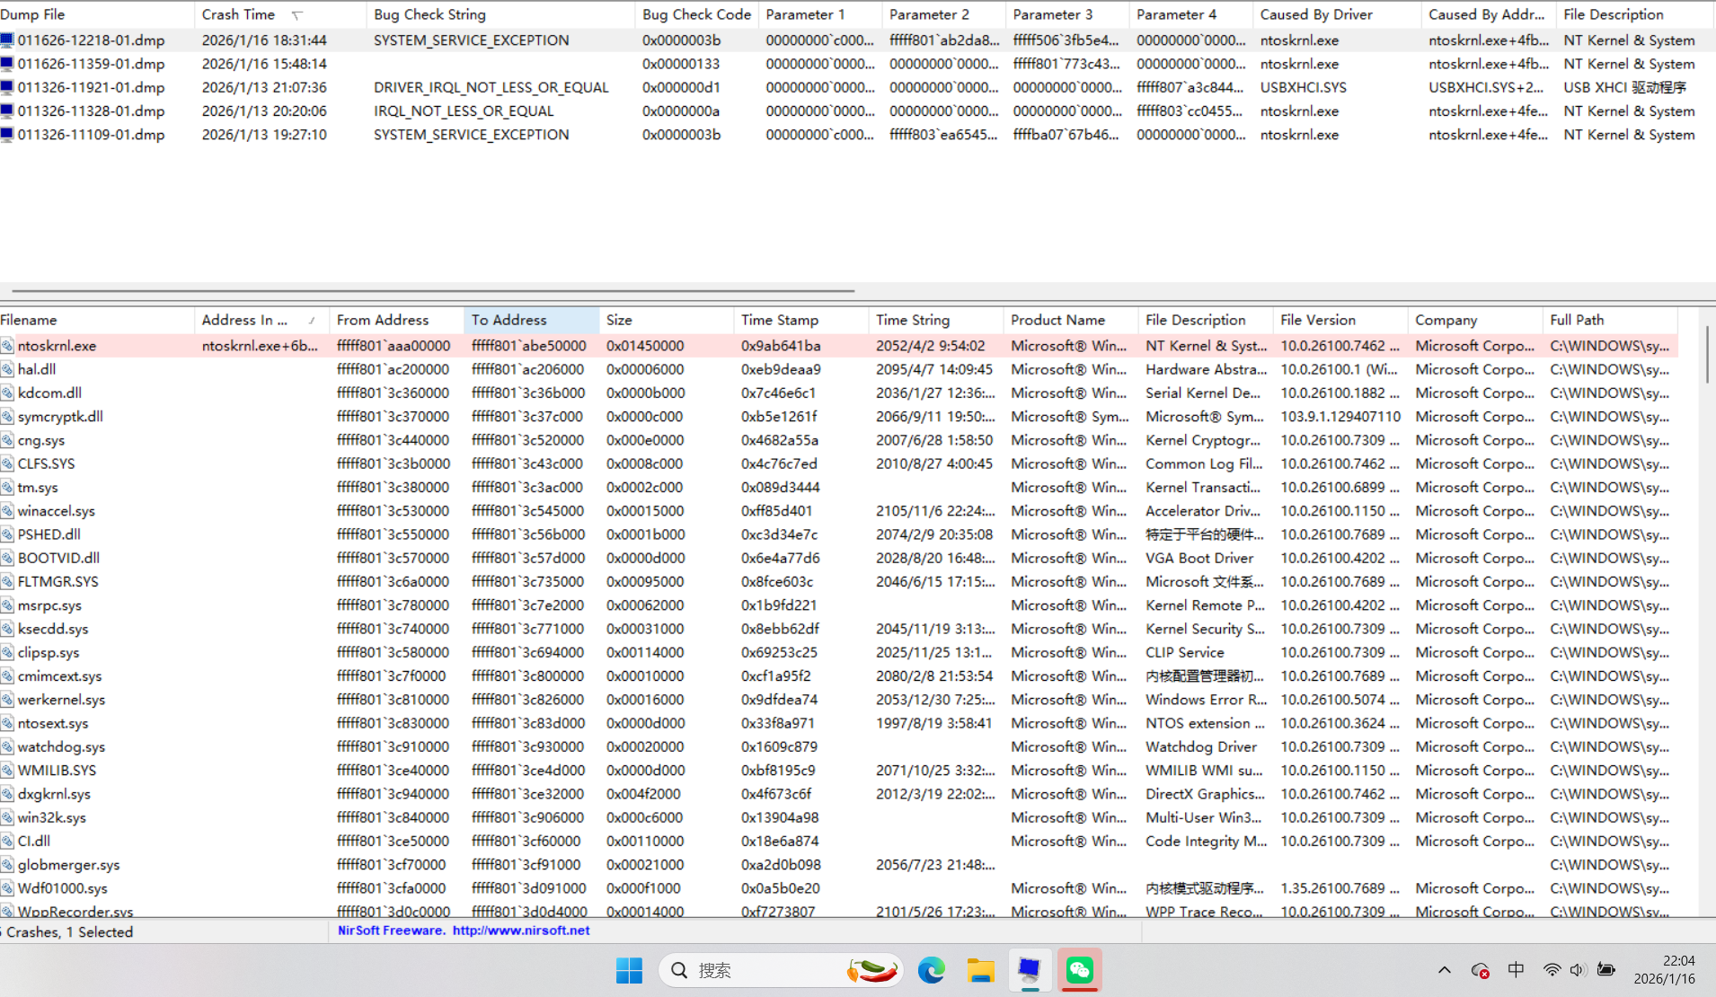
Task: Select the tm.sys driver row
Action: (838, 487)
